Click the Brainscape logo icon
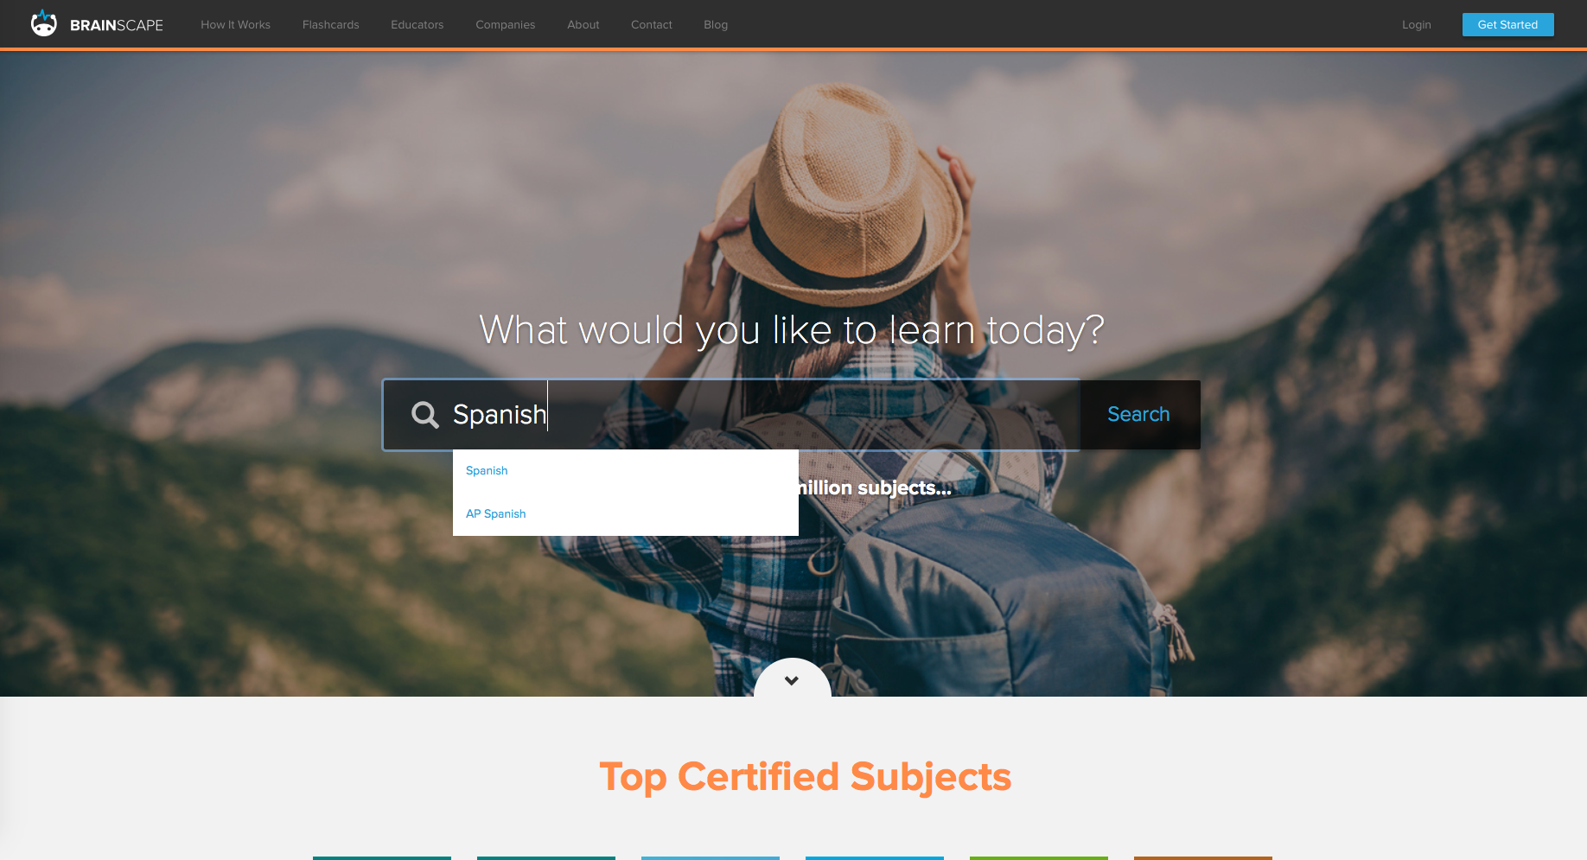This screenshot has width=1587, height=860. point(43,23)
